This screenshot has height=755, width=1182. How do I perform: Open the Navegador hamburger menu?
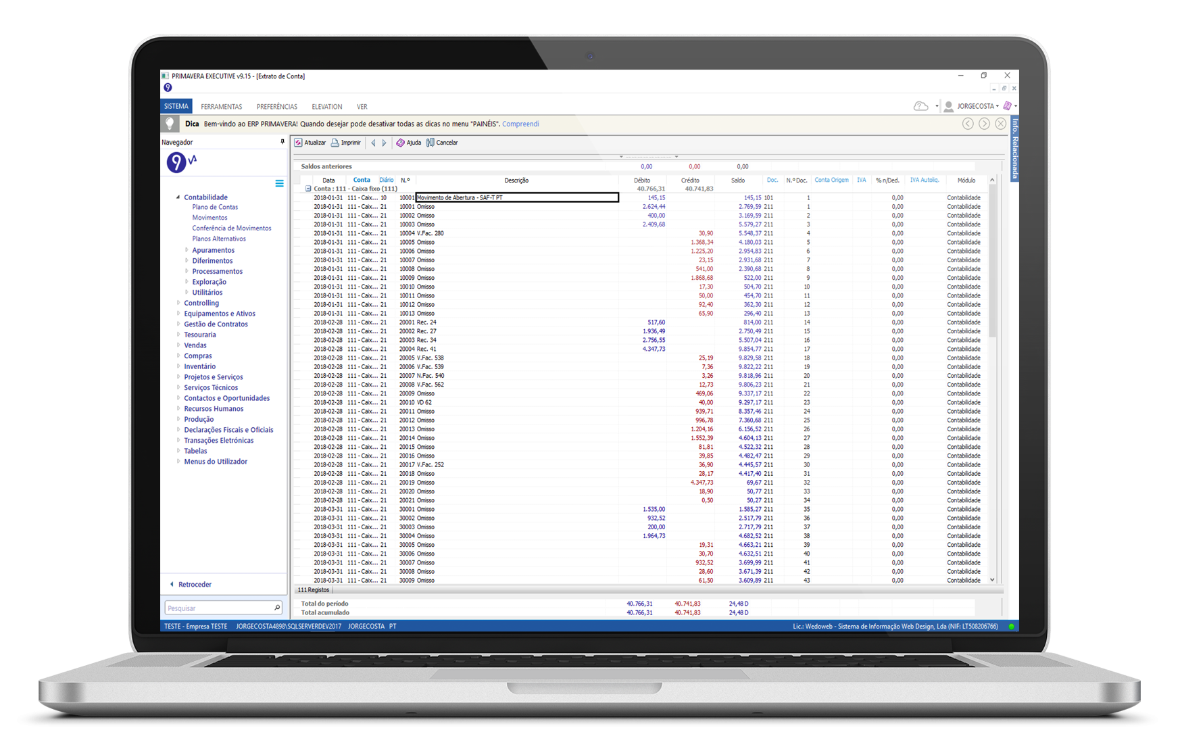279,184
